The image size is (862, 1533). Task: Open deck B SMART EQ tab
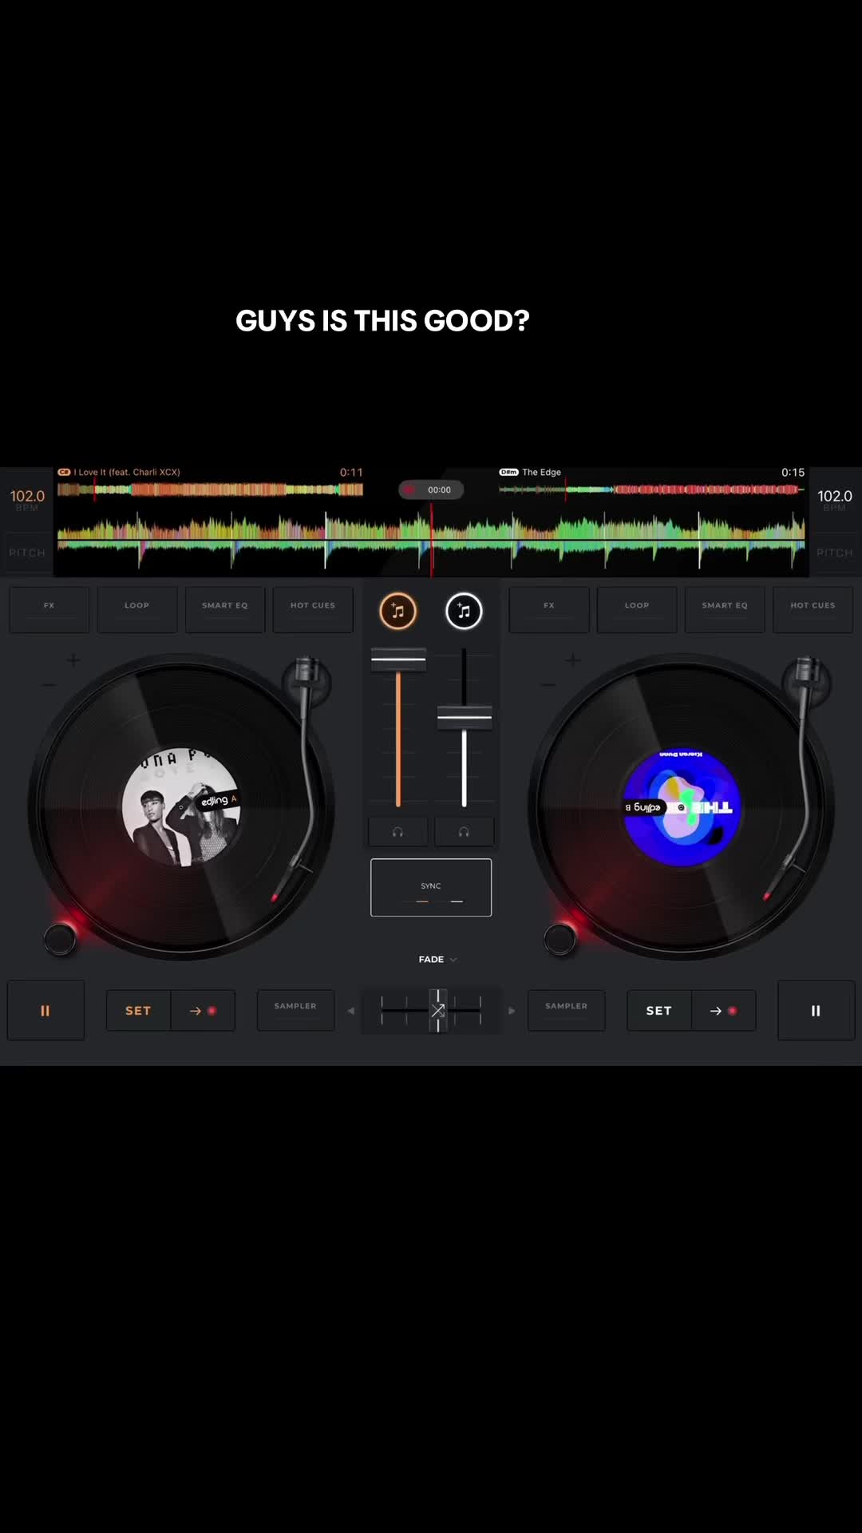(725, 610)
